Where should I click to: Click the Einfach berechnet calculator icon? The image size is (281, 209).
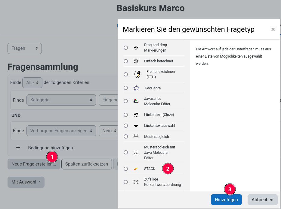(x=136, y=61)
